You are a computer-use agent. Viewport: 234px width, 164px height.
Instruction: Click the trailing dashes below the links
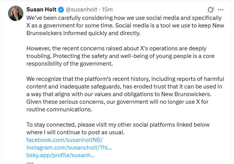(30, 162)
